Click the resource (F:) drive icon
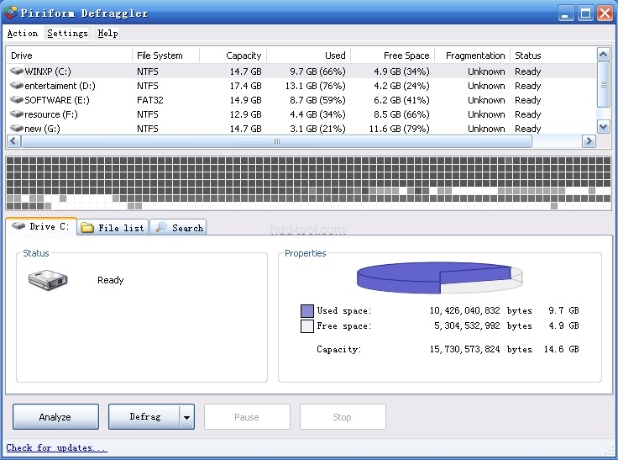 point(17,114)
